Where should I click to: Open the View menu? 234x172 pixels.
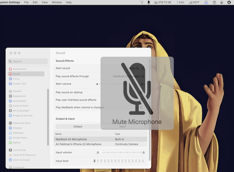[x=45, y=3]
